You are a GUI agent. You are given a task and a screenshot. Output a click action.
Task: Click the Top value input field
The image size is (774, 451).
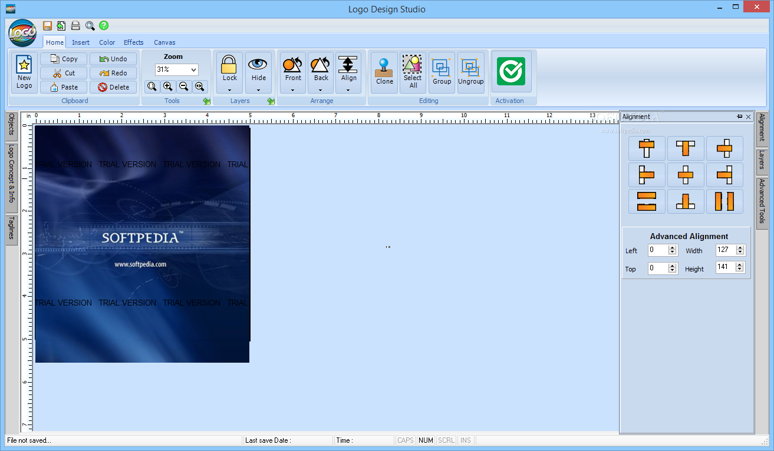(x=658, y=268)
